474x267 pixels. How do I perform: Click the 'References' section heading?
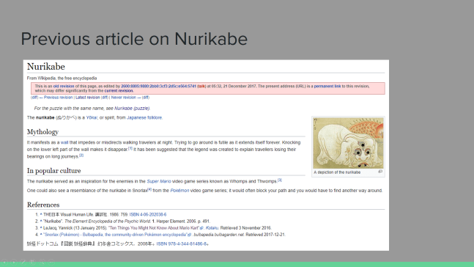click(43, 205)
